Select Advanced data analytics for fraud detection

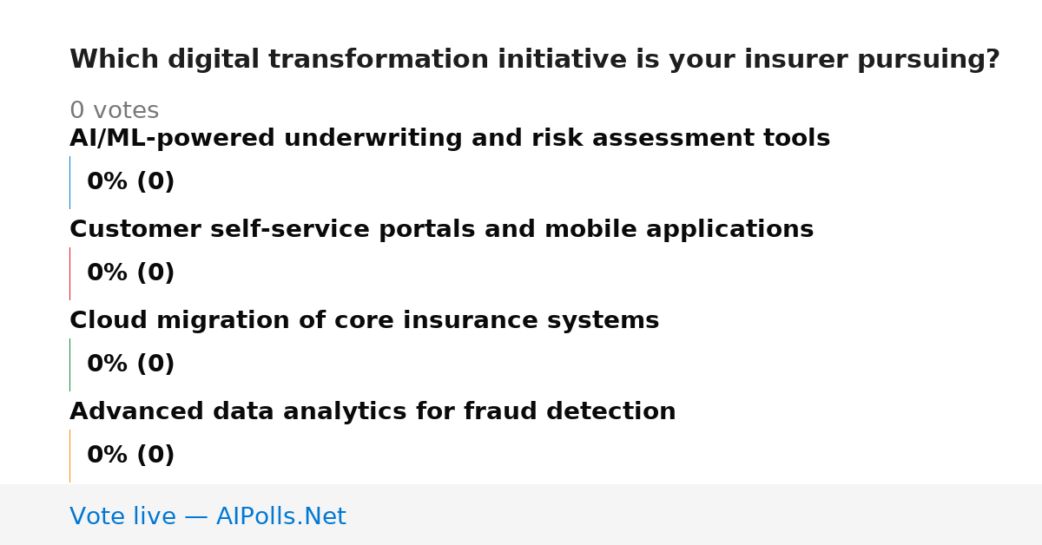click(373, 412)
